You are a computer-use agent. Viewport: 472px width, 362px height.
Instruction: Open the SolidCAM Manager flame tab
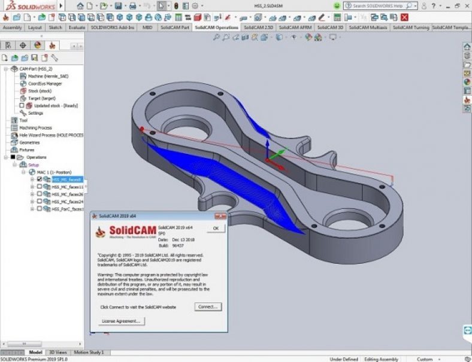point(52,45)
